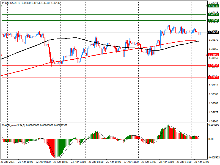
Task: Click the 1.40050 green level price tag
Action: click(x=213, y=14)
